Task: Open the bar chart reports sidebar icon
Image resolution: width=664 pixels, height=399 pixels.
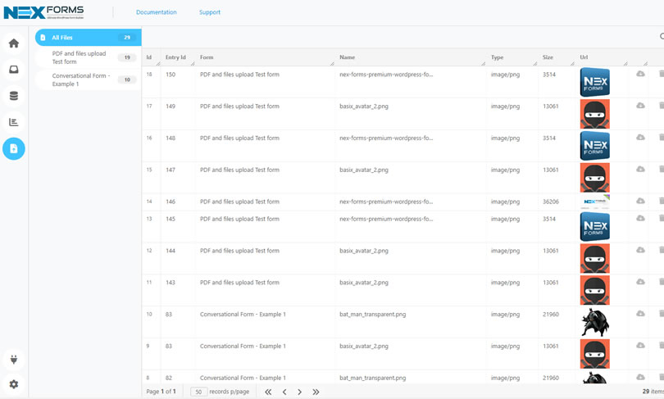Action: pos(14,122)
